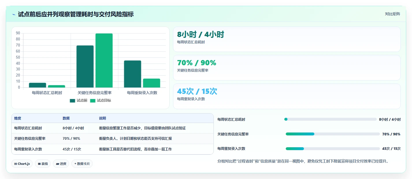Click the 试点目标 bar for 每周重复录入次数
Screen dimensions: 412x179
tap(152, 83)
